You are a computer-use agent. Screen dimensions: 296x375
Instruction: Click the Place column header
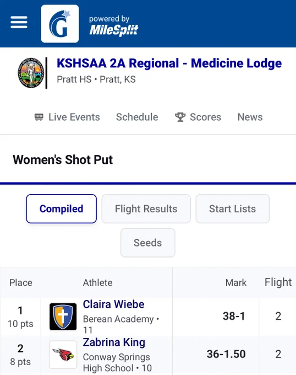point(21,283)
